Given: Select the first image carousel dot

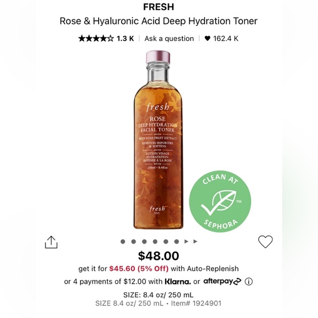Looking at the screenshot, I should click(x=123, y=241).
